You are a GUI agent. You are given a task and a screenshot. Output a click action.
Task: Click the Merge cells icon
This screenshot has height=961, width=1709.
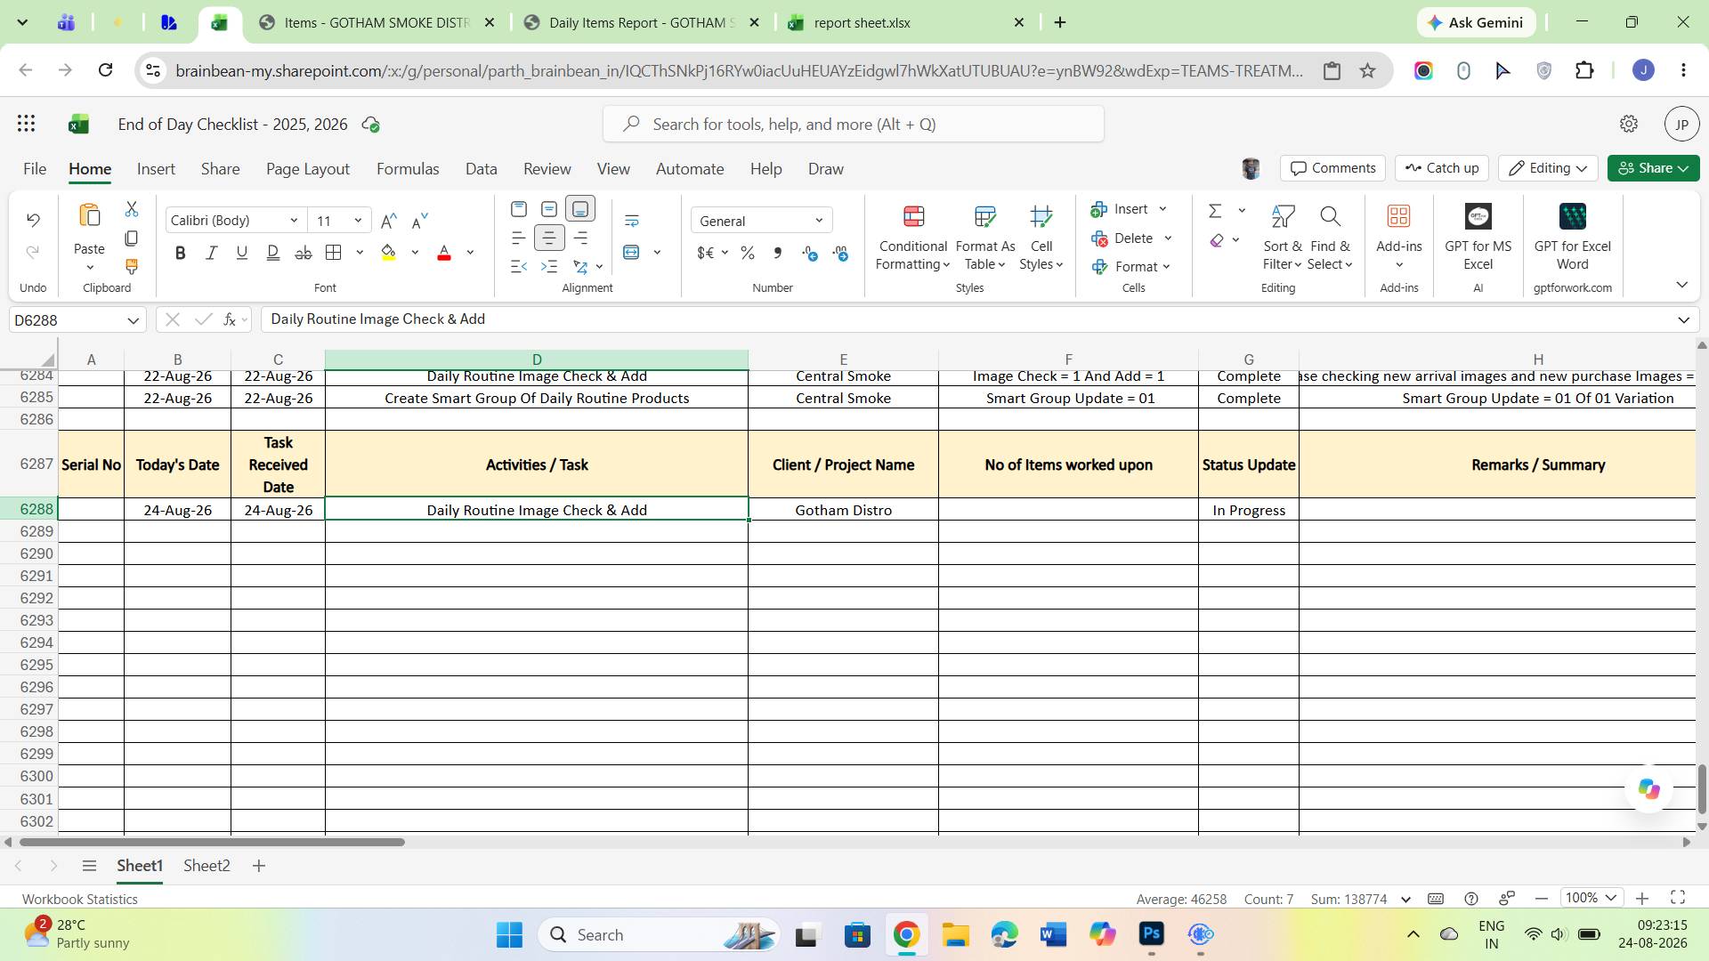(x=632, y=253)
